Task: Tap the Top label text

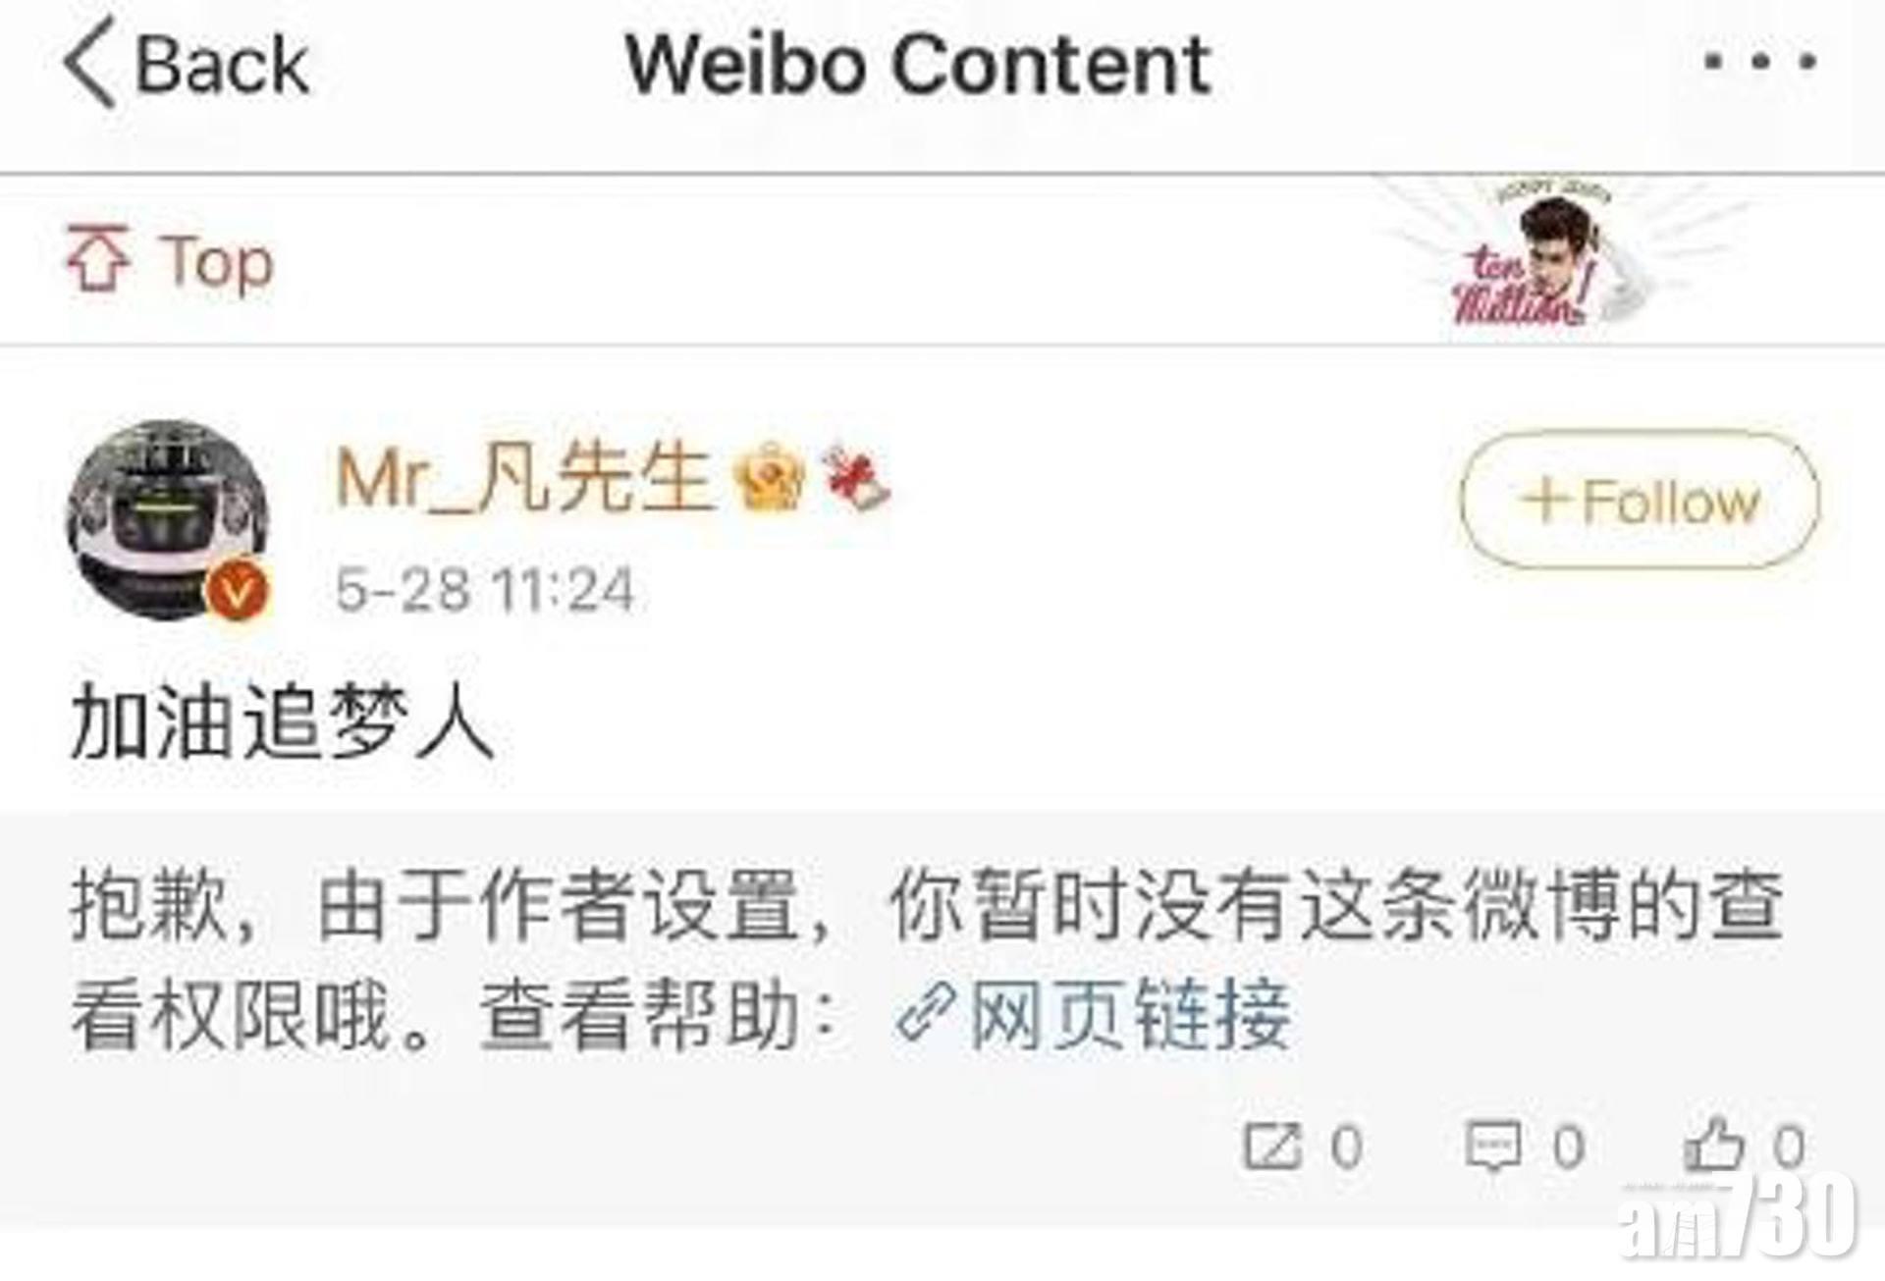Action: tap(219, 261)
